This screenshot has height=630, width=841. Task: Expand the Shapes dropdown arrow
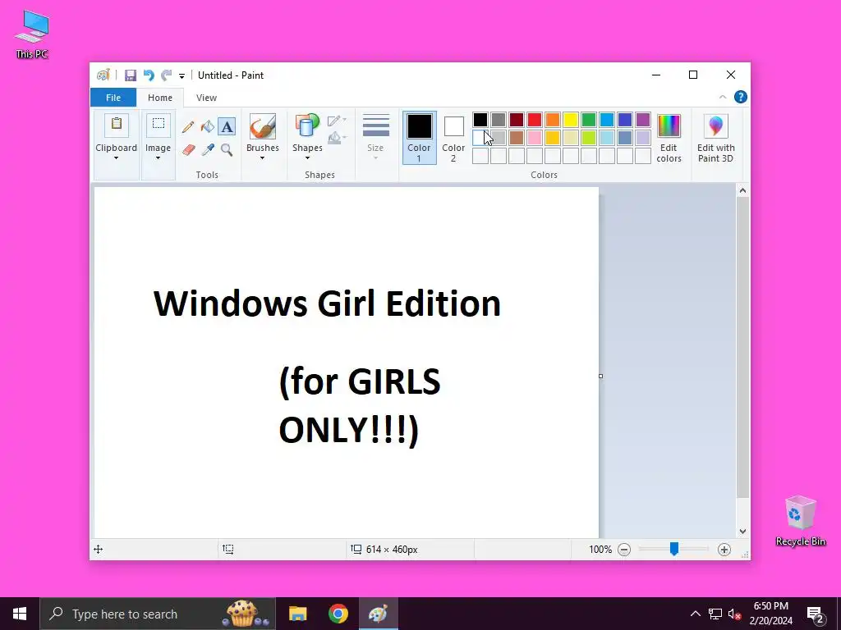coord(307,158)
